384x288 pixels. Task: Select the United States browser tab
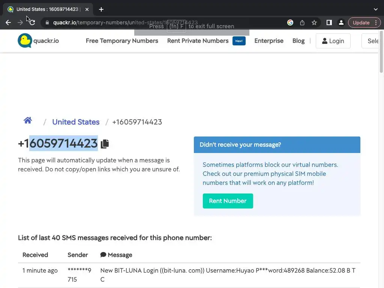pos(48,9)
